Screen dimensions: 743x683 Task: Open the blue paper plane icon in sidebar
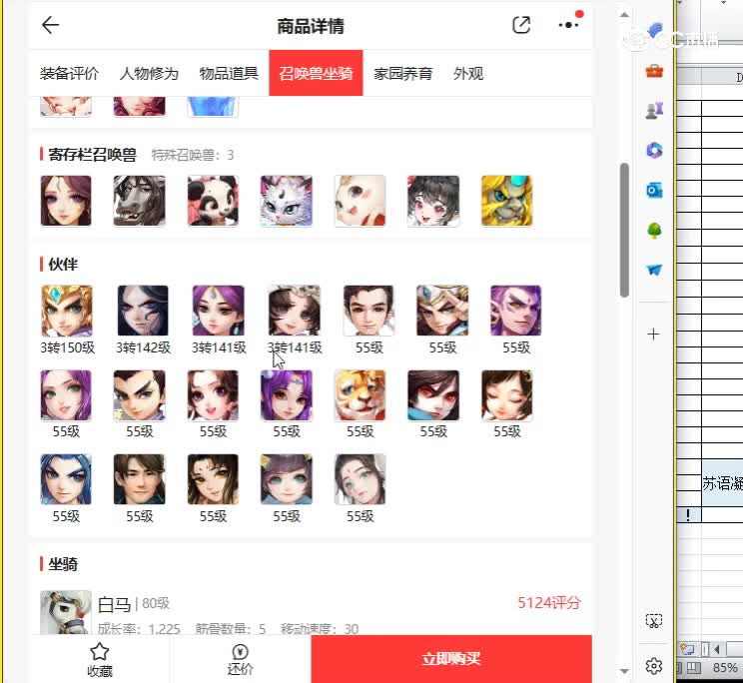(x=654, y=270)
